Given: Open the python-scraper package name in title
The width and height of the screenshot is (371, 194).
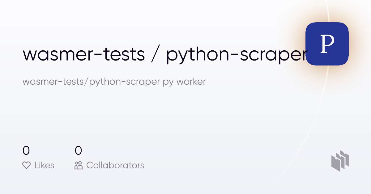Looking at the screenshot, I should click(237, 56).
